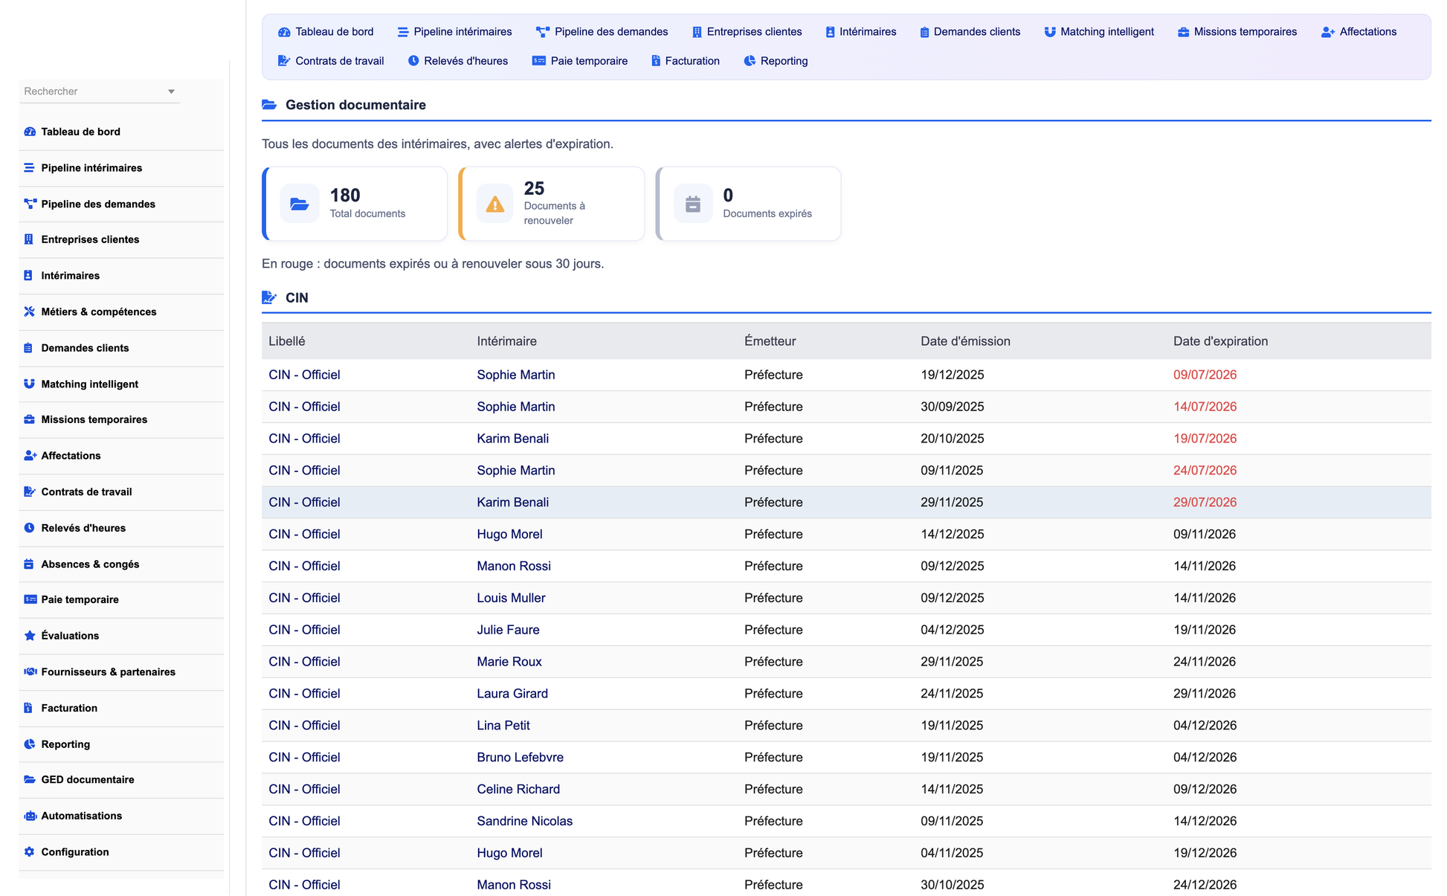Image resolution: width=1447 pixels, height=896 pixels.
Task: Click the Métiers & compétences tools icon
Action: tap(30, 312)
